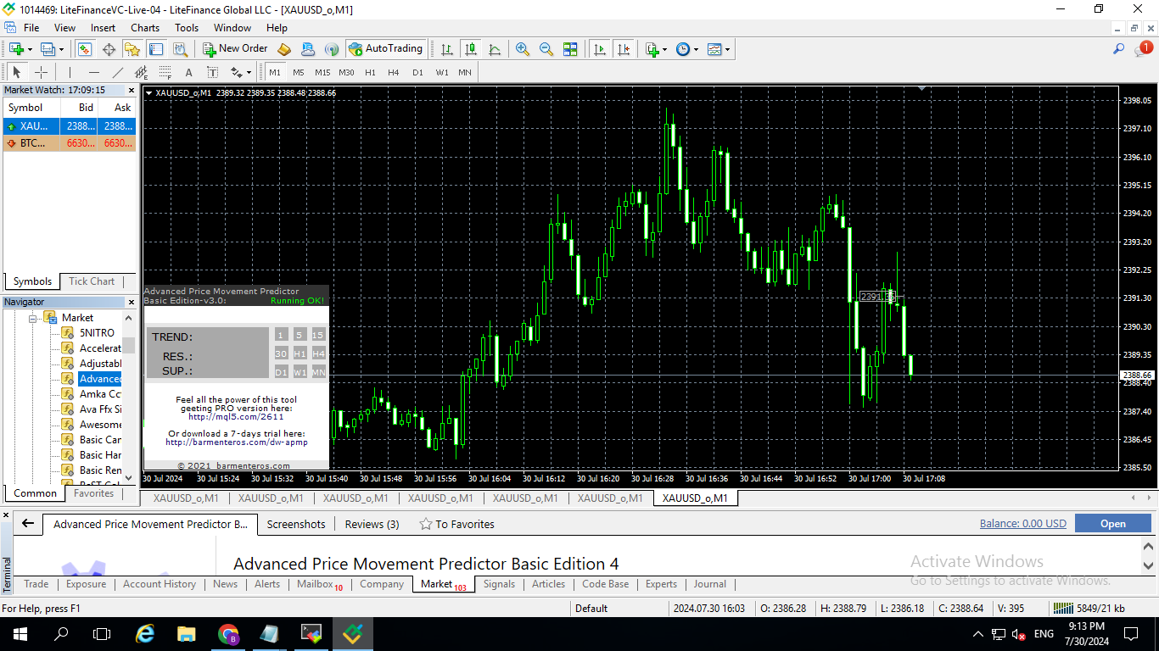
Task: Open File Explorer from the taskbar
Action: tap(186, 634)
